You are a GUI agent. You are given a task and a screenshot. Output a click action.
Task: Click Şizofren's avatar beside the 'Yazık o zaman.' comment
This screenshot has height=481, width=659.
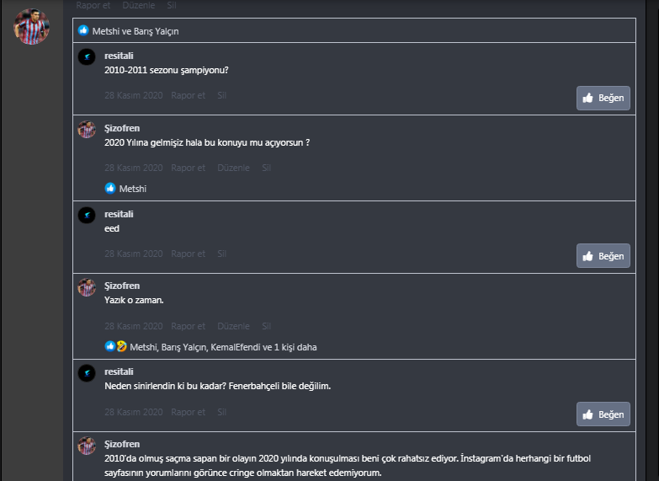[x=86, y=287]
